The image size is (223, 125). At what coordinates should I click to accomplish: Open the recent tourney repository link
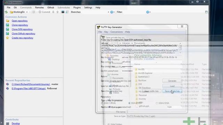point(31,84)
